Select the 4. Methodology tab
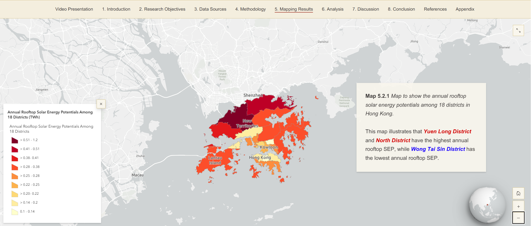Screen dimensions: 531x226 tap(250, 9)
